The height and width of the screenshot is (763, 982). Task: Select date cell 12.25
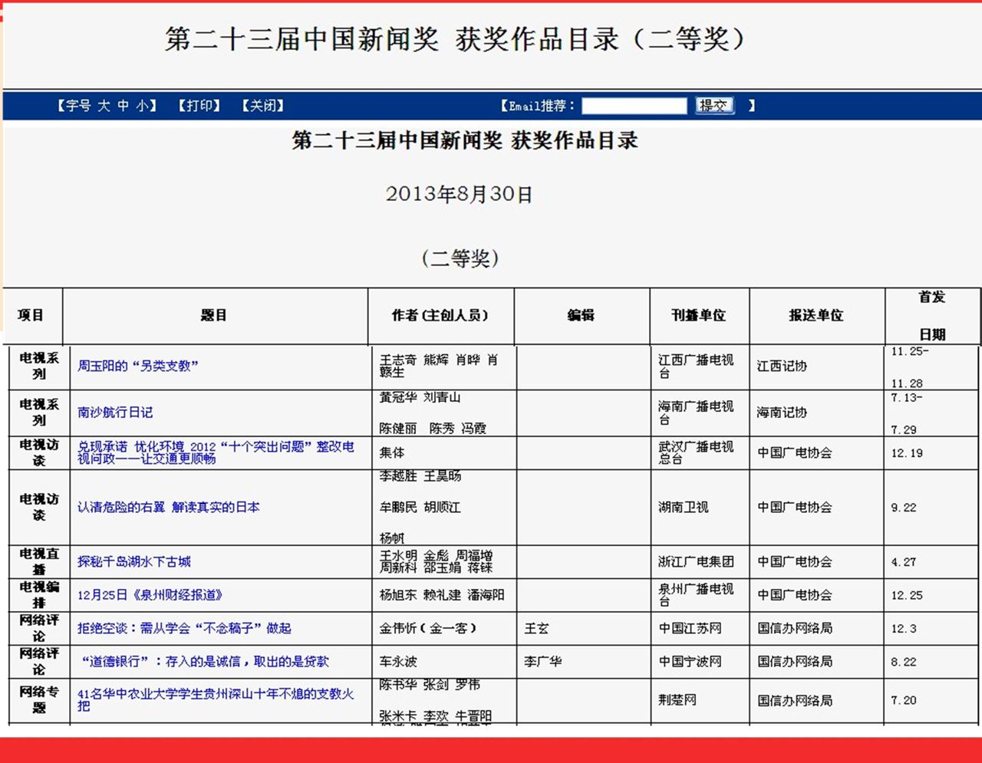932,595
